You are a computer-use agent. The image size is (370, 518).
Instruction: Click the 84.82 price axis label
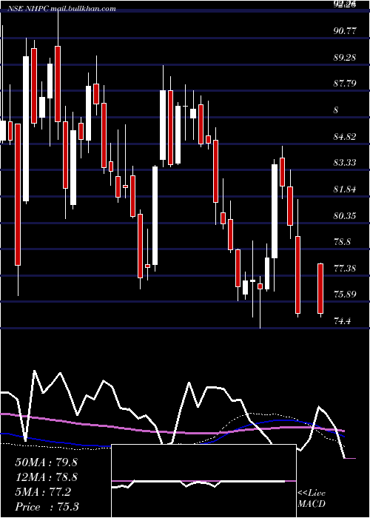[x=345, y=136]
